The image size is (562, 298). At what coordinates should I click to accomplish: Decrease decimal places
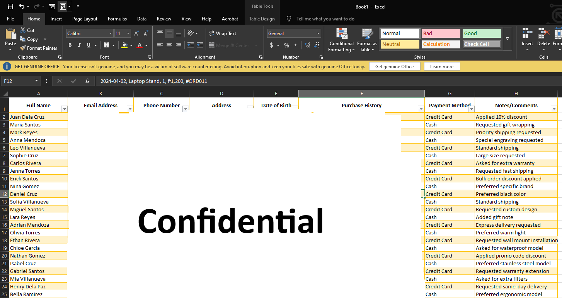(317, 45)
